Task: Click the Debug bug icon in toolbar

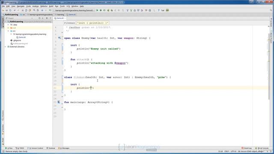Action: (x=101, y=10)
